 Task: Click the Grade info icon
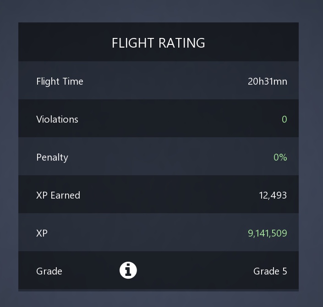tap(128, 270)
